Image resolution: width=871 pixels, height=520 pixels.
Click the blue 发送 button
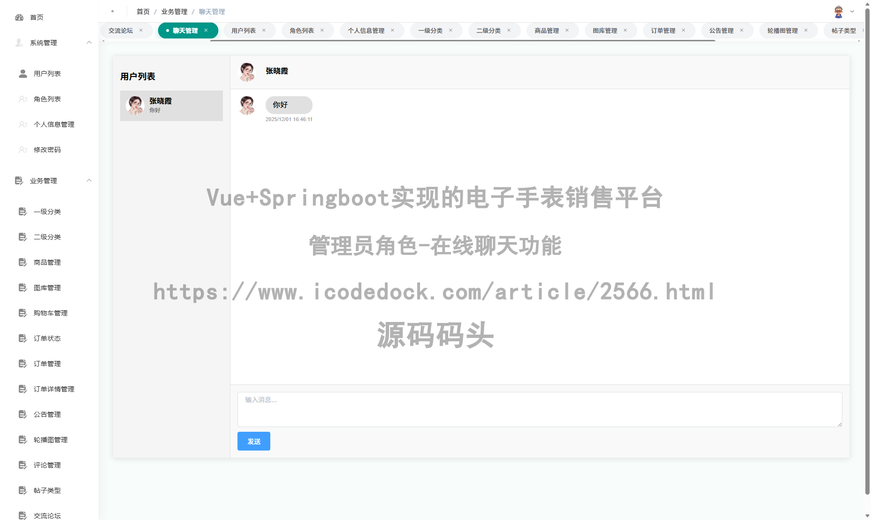(x=253, y=441)
